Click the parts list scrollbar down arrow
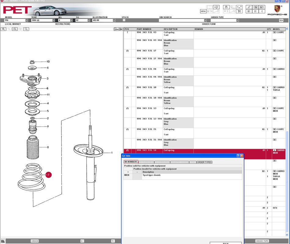The width and height of the screenshot is (290, 244). pyautogui.click(x=287, y=235)
